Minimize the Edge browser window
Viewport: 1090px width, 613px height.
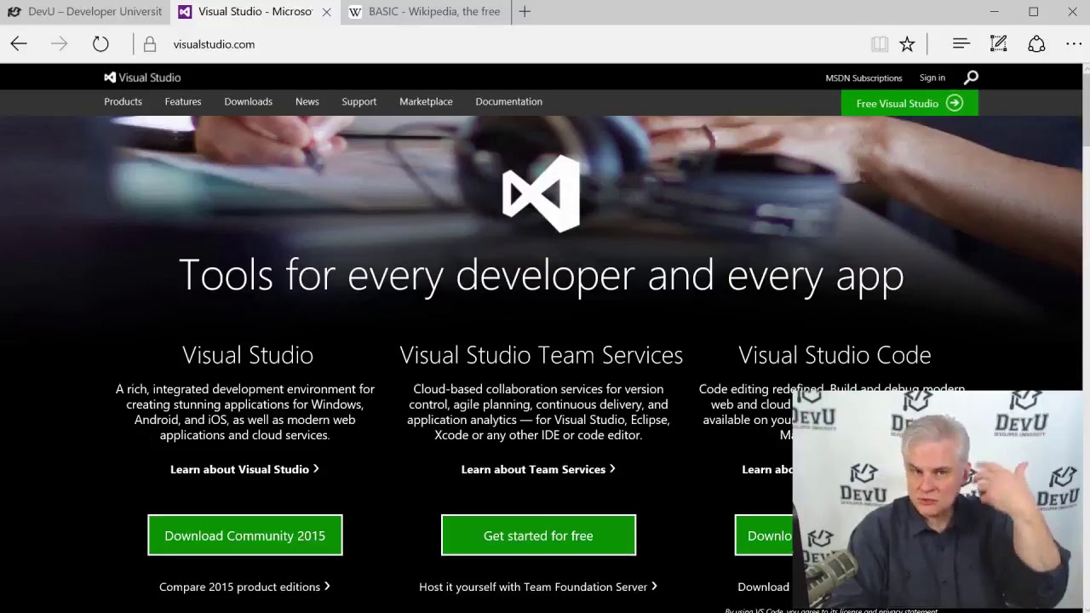point(995,12)
